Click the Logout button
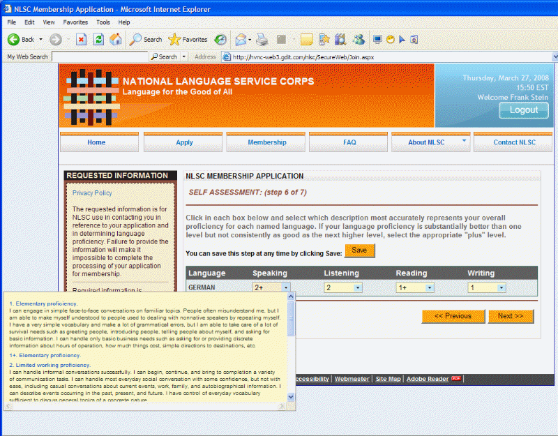558x436 pixels. point(524,110)
